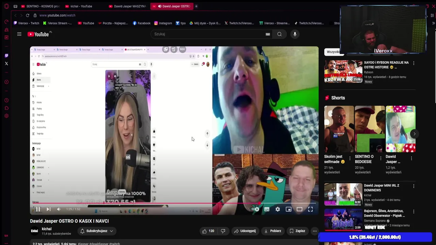Skip to the next video
436x245 pixels.
click(48, 209)
